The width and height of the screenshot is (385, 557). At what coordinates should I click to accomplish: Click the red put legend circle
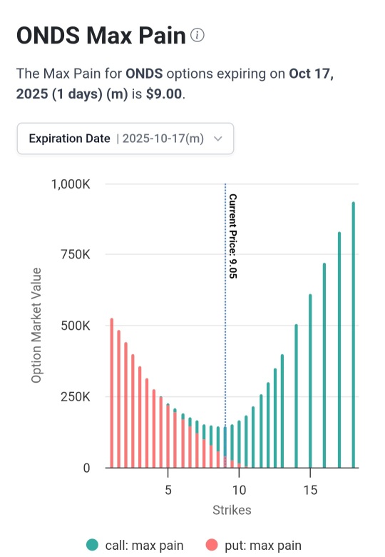pyautogui.click(x=212, y=545)
